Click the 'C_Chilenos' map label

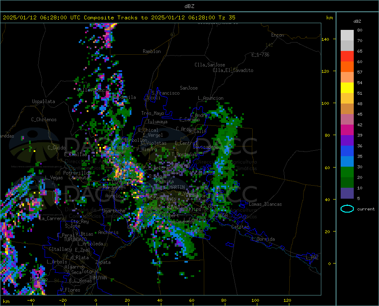[44, 120]
